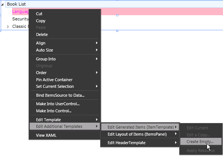The image size is (223, 156).
Task: Open the Align submenu
Action: click(x=40, y=43)
